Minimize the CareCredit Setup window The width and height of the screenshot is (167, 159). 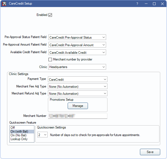pyautogui.click(x=146, y=4)
